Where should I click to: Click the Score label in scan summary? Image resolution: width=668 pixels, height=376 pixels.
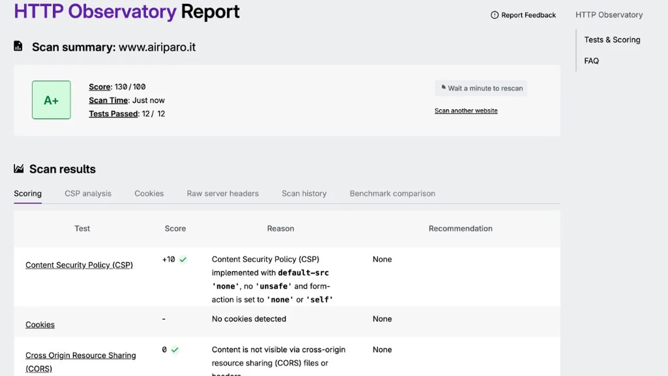100,87
